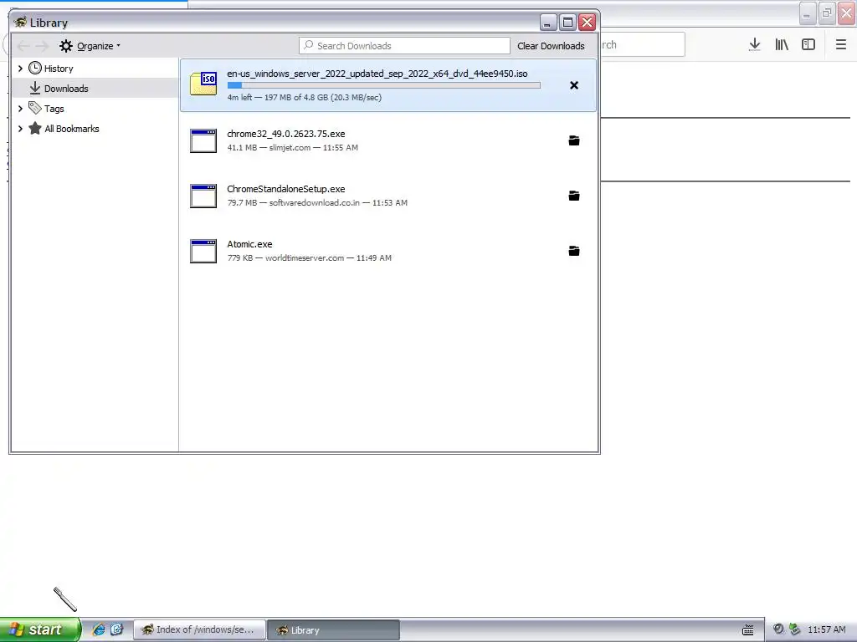Launch Internet Explorer from quick launch
857x642 pixels.
click(x=99, y=629)
